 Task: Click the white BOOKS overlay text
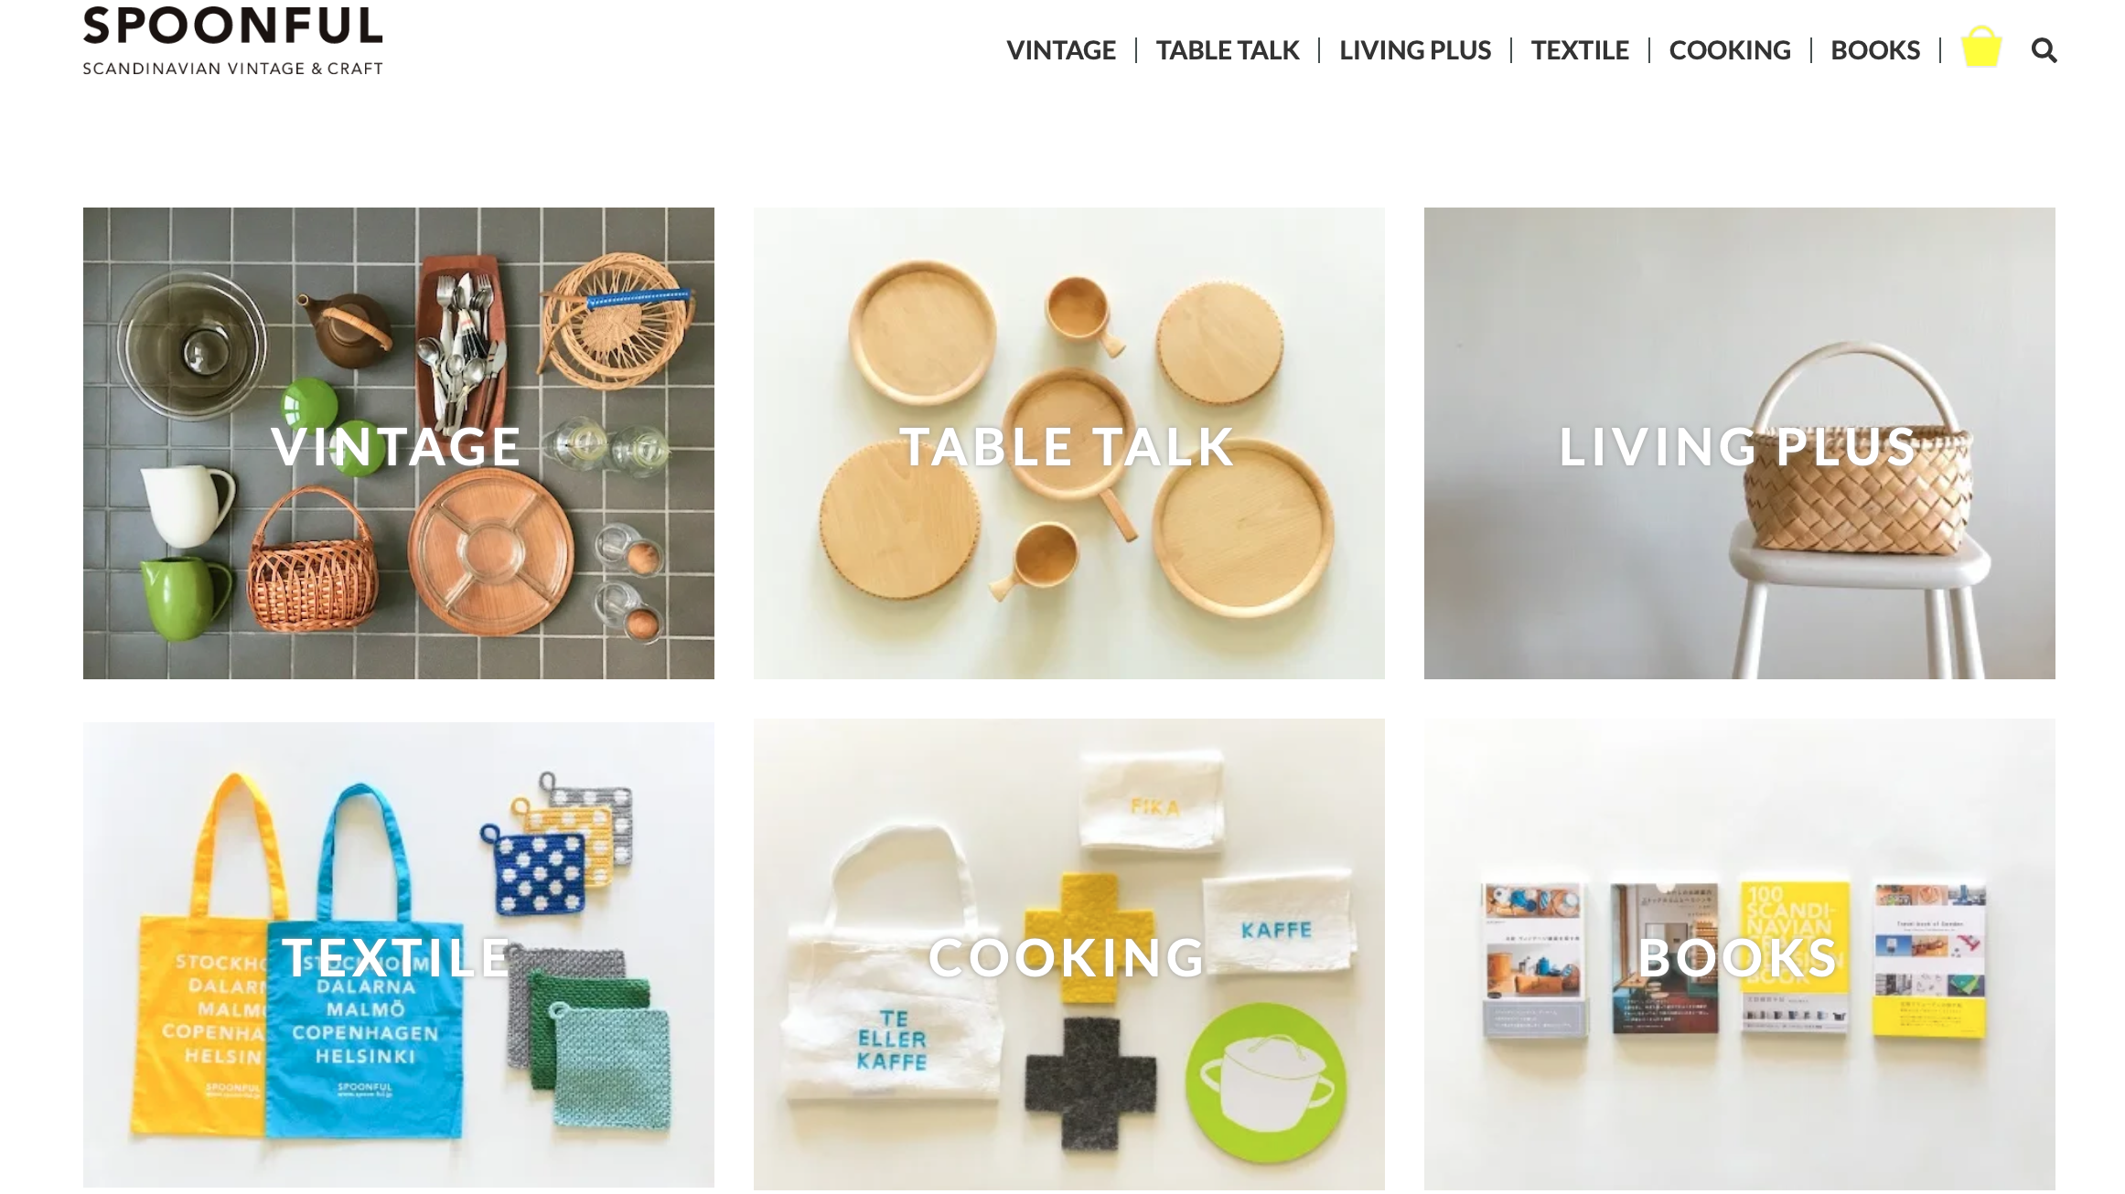coord(1737,958)
